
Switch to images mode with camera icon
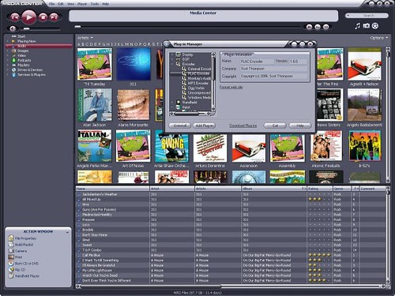pyautogui.click(x=367, y=25)
